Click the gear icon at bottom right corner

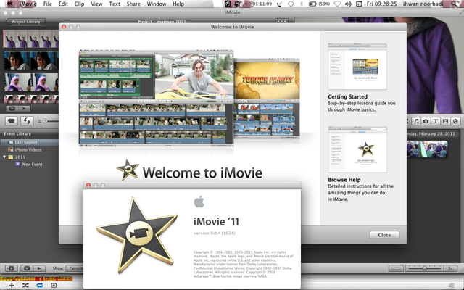coord(451,285)
